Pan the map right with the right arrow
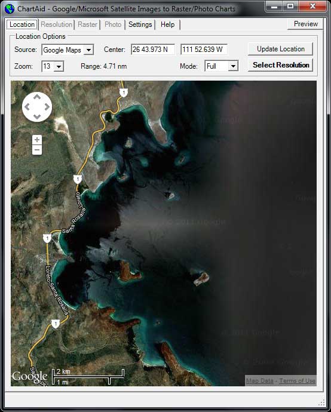The height and width of the screenshot is (412, 331). 47,107
